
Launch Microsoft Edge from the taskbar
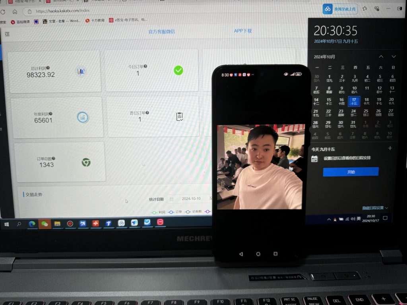click(32, 224)
